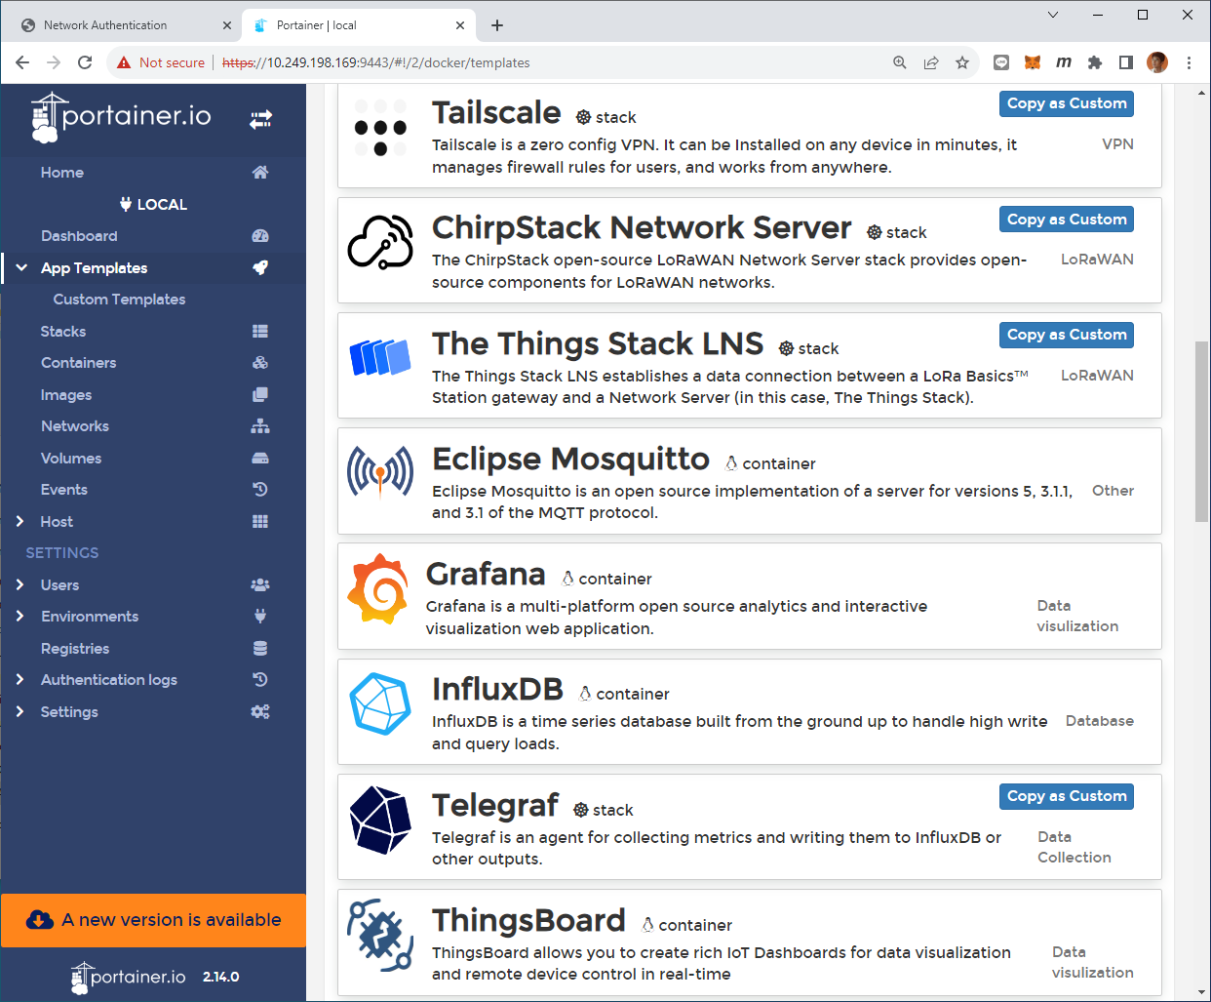Expand the Authentication logs chevron
The image size is (1211, 1002).
coord(20,680)
